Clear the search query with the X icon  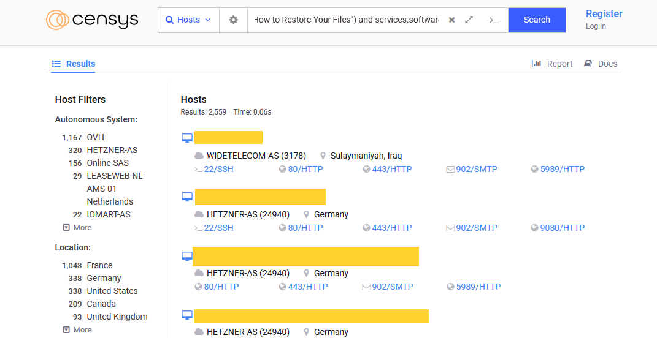451,20
